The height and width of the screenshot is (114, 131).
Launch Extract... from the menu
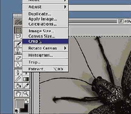45,69
